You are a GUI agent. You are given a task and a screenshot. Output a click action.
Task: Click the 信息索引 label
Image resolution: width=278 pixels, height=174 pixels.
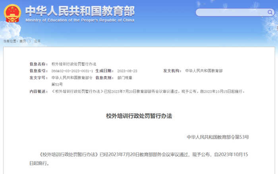click(x=39, y=71)
